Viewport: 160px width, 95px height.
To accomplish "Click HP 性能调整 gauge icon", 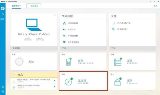I will [64, 36].
